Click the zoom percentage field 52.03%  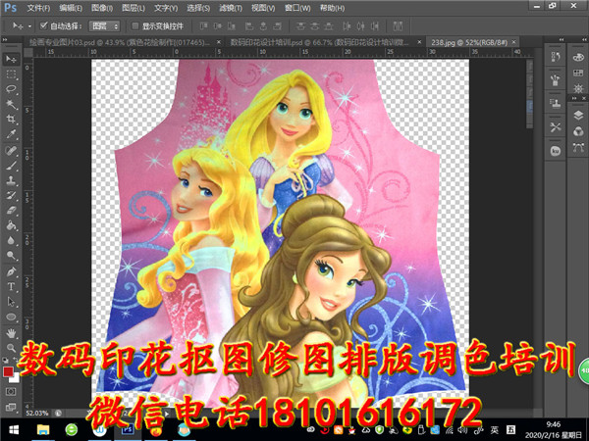click(x=36, y=413)
